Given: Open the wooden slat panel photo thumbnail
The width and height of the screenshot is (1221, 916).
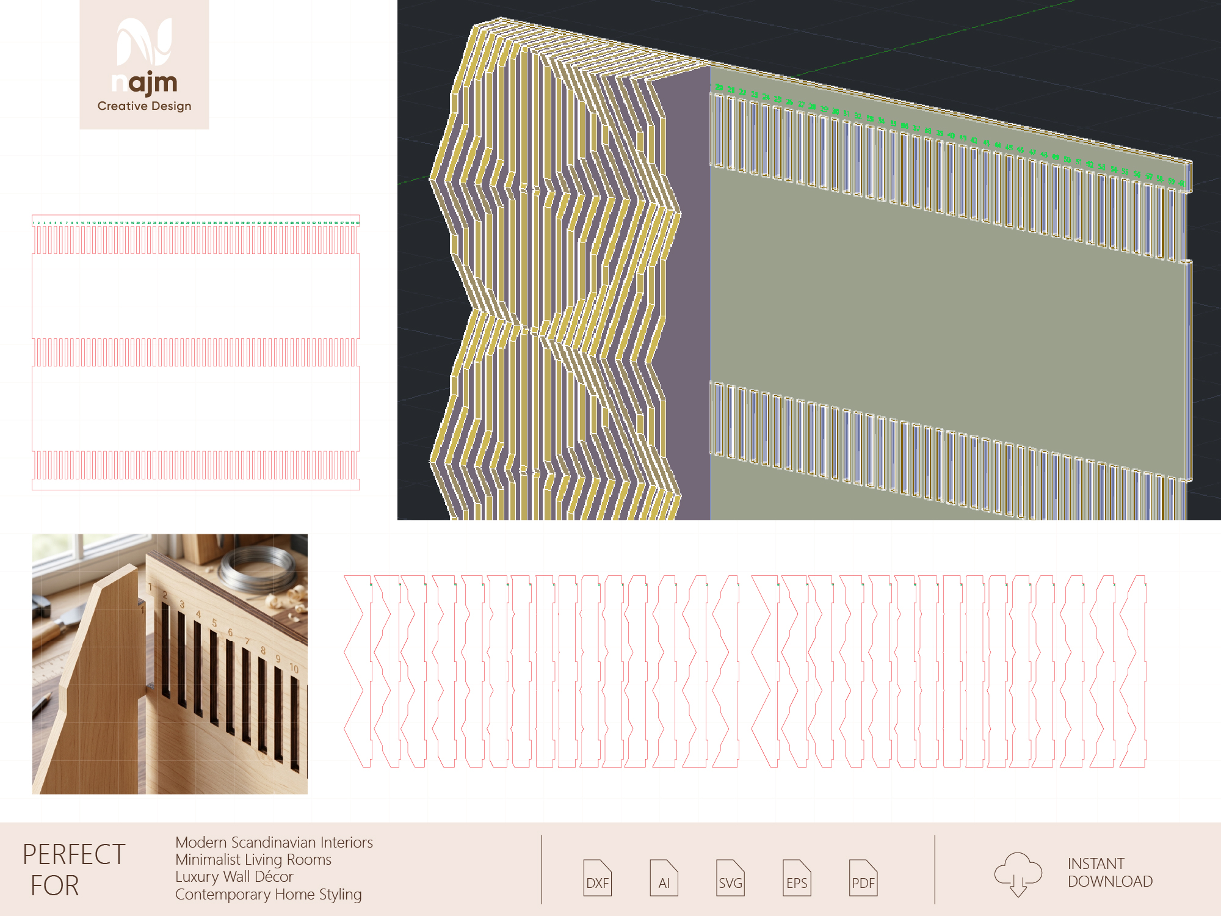Looking at the screenshot, I should 170,664.
